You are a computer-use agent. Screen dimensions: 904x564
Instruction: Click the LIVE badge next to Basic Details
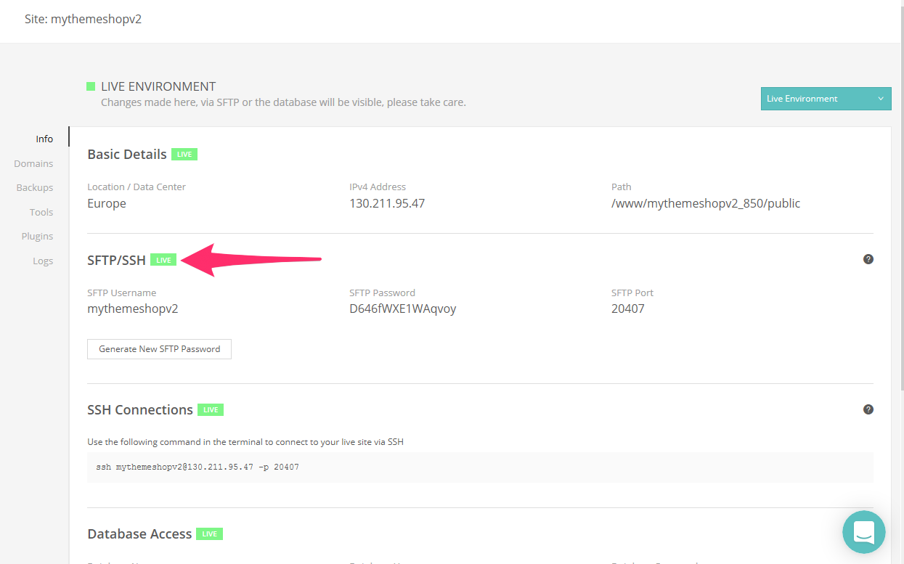[184, 154]
